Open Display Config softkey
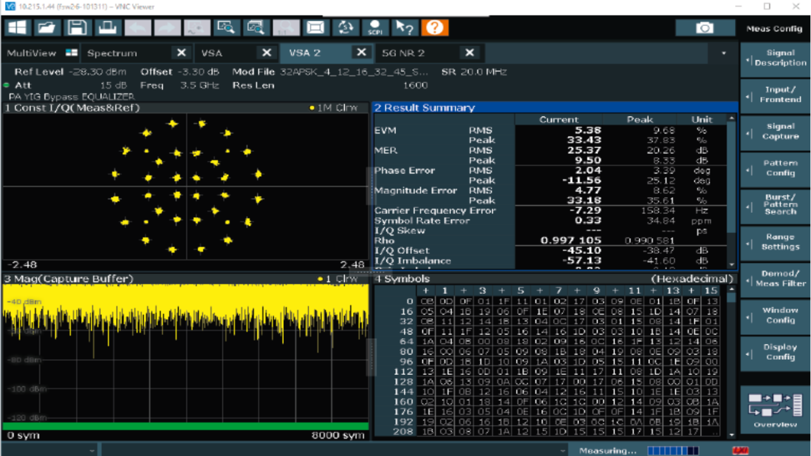Viewport: 811px width, 456px height. 775,352
